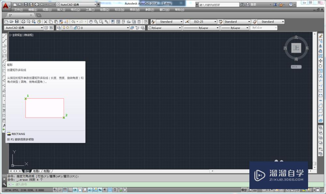Select the Pan hand tool
Viewport: 326px width, 194px height.
click(x=91, y=21)
